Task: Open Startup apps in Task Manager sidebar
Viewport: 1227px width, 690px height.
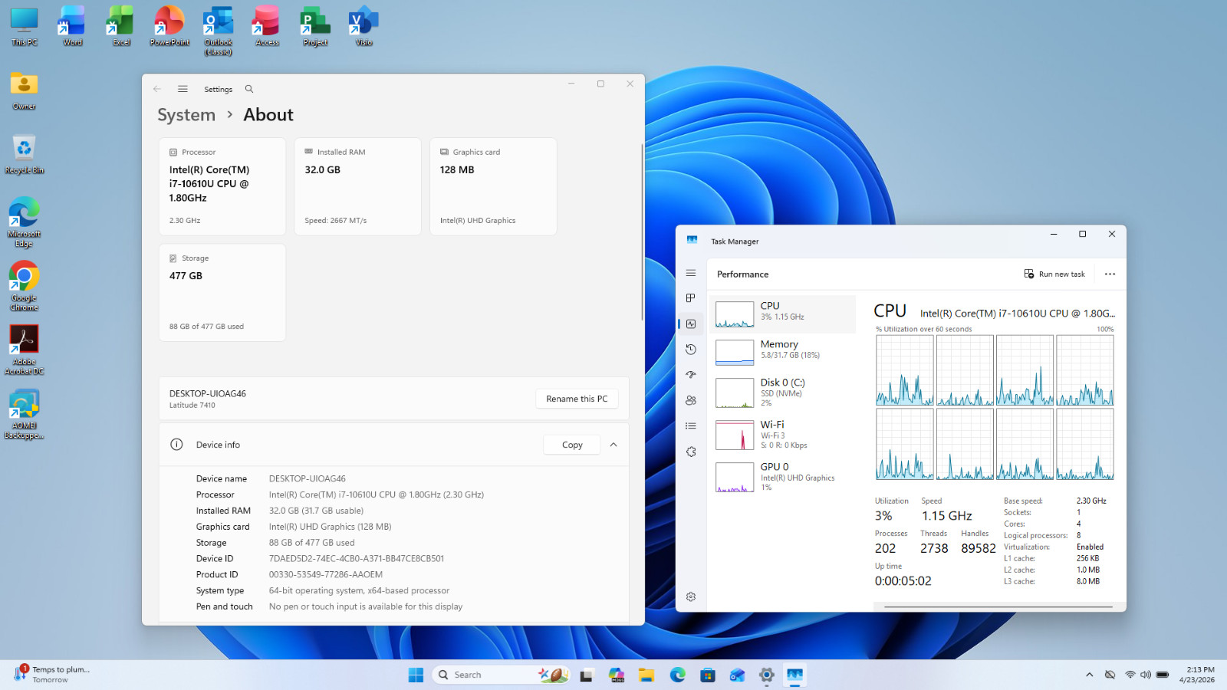Action: [x=691, y=375]
